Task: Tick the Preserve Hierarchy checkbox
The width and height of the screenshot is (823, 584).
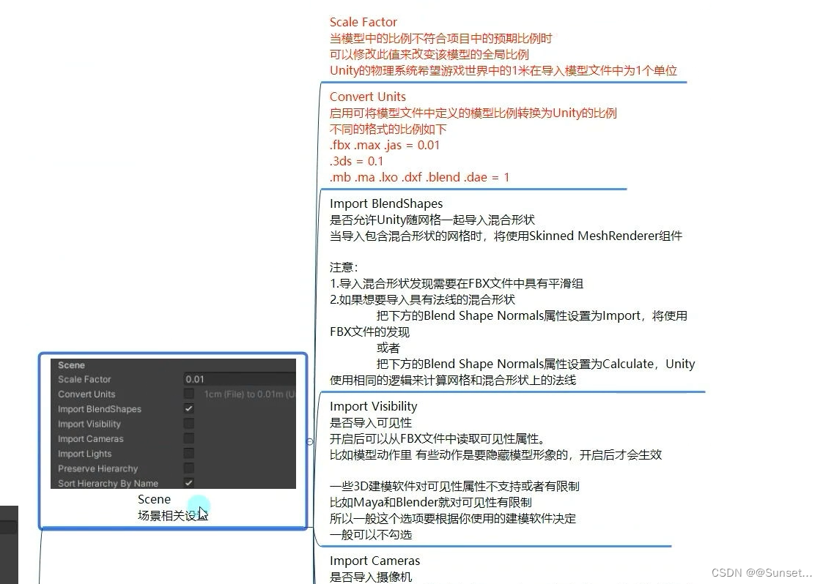Action: [x=189, y=468]
